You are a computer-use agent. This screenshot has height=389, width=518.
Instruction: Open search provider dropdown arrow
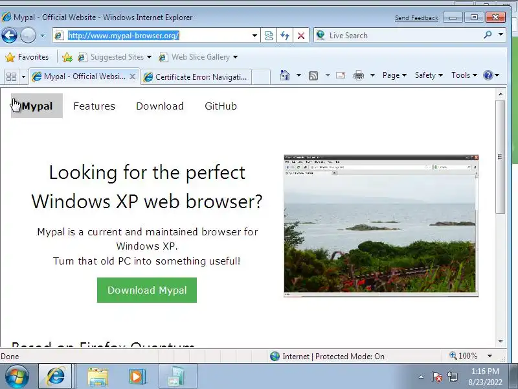coord(501,35)
